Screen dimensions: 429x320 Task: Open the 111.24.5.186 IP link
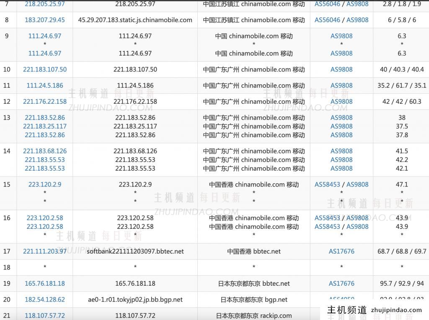pos(45,85)
